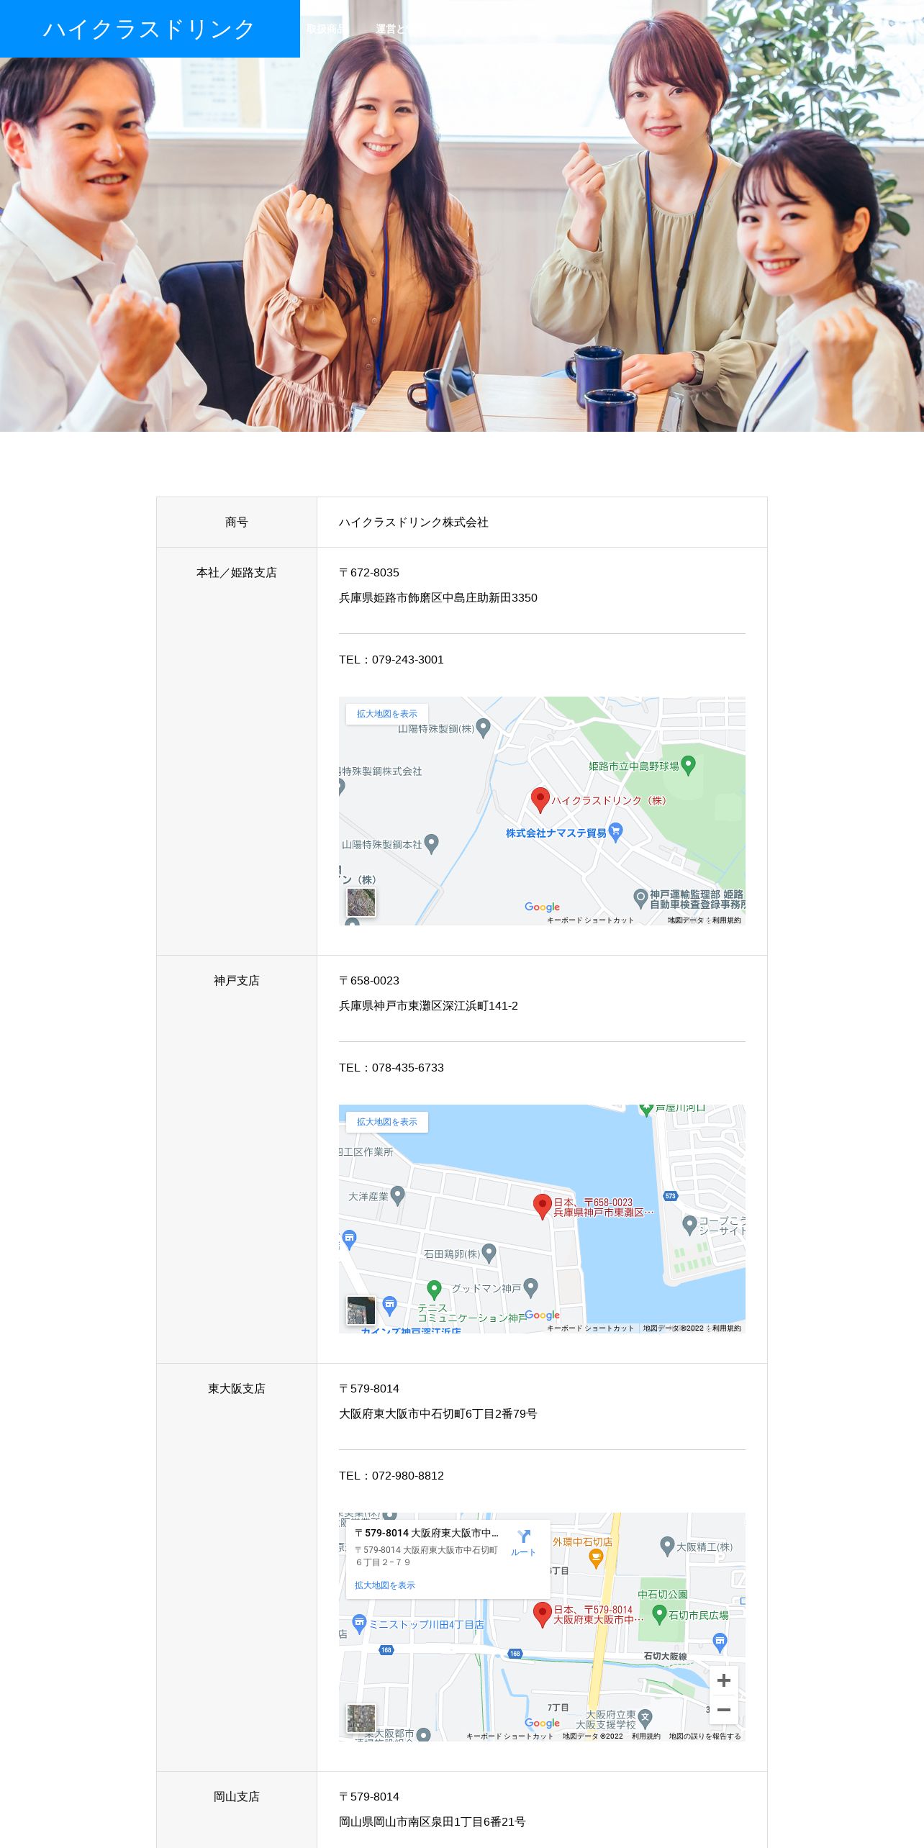Screen dimensions: 924x1848
Task: Switch the Kobe map to satellite view
Action: (361, 1310)
